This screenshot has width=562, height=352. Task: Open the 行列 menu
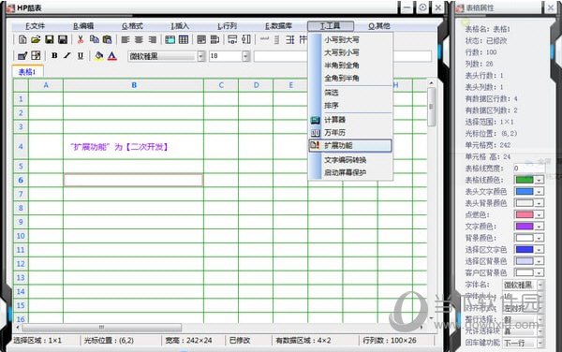click(x=228, y=26)
